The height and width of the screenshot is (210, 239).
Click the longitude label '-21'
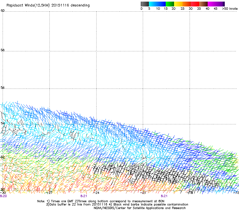(143, 193)
